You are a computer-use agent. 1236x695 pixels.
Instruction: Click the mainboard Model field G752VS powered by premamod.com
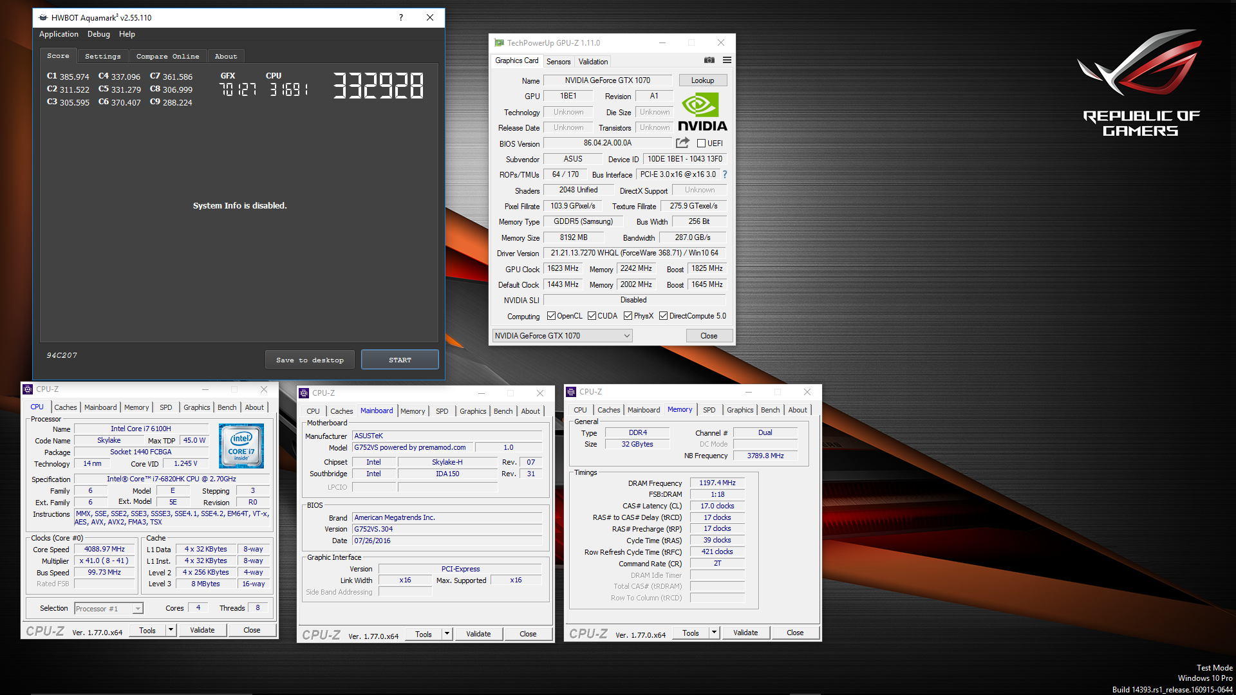tap(413, 447)
